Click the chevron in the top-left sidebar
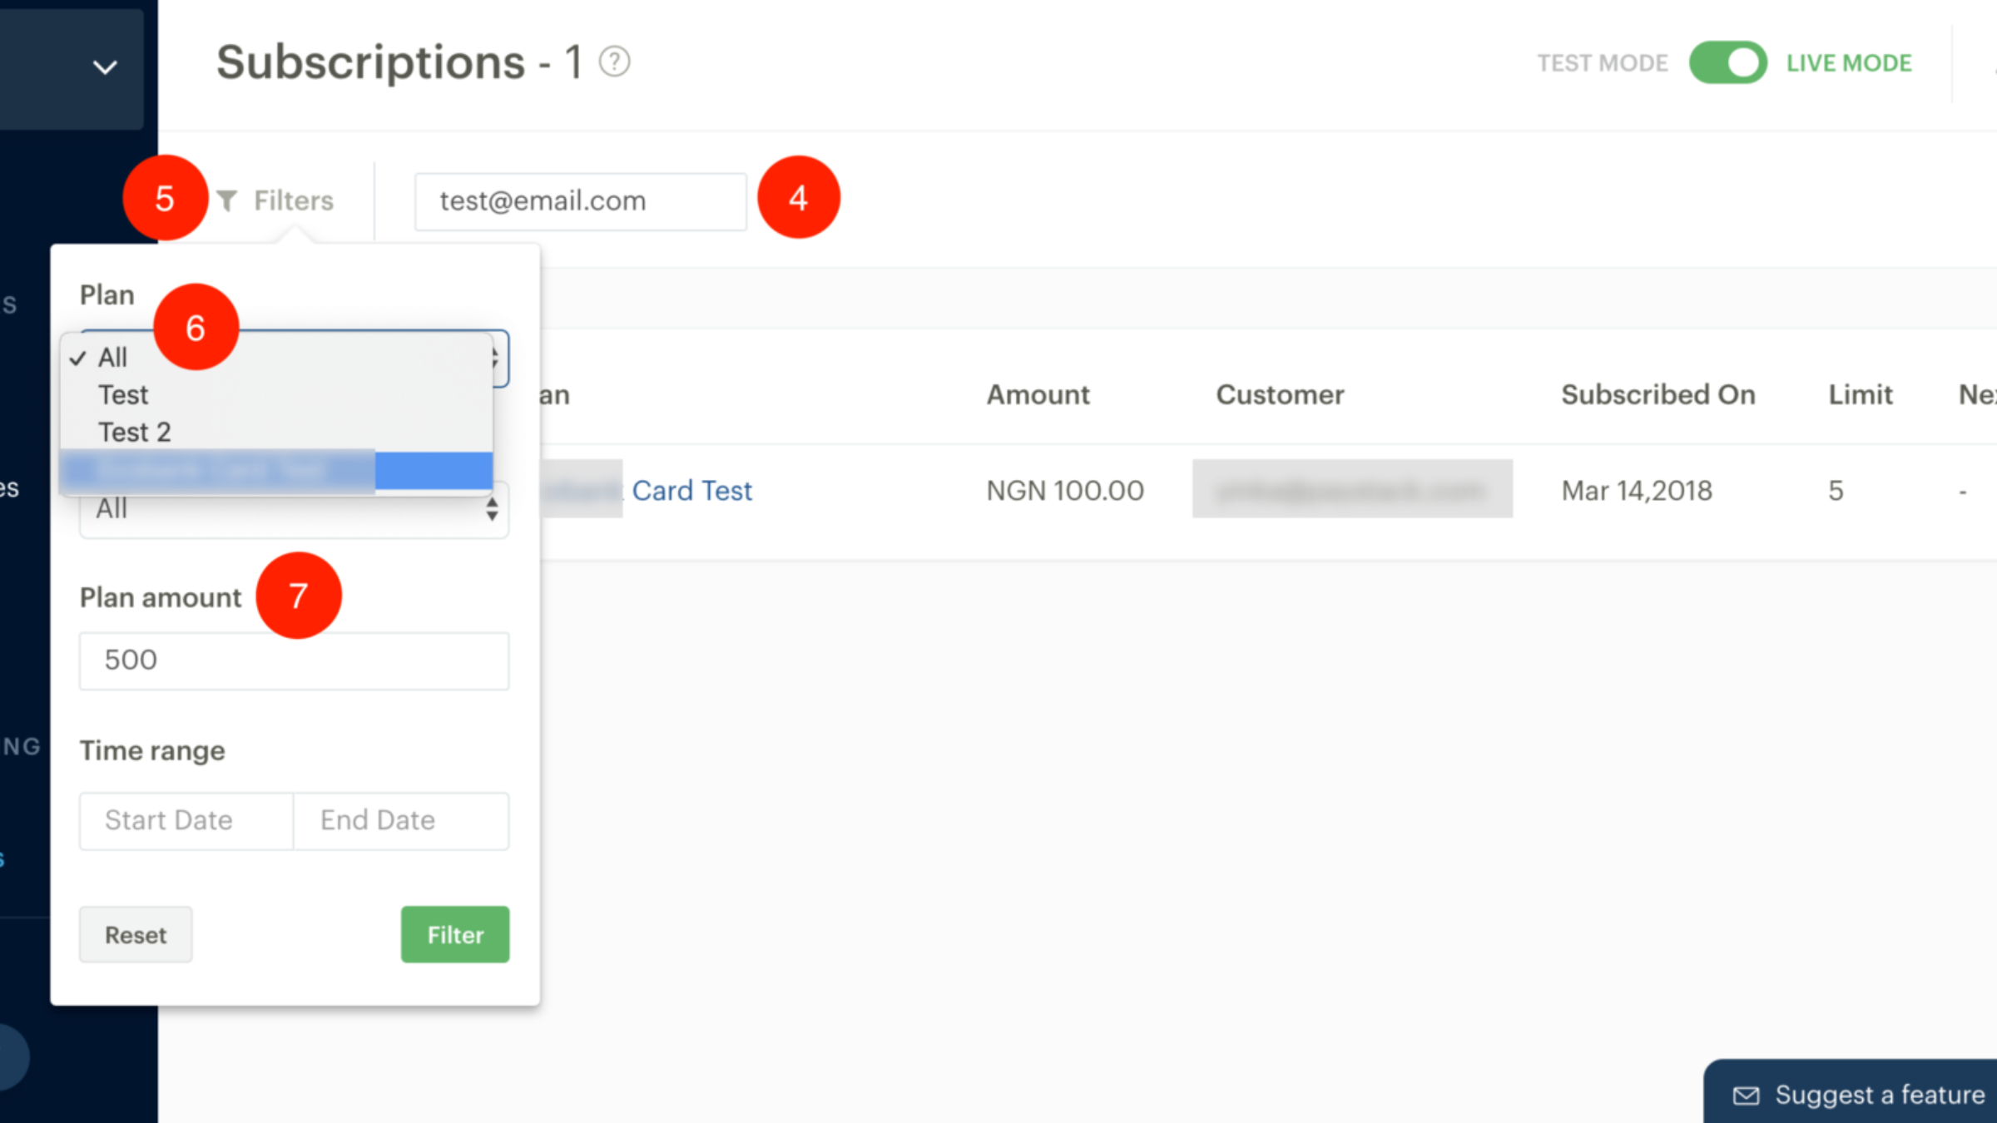Image resolution: width=1997 pixels, height=1123 pixels. 105,67
